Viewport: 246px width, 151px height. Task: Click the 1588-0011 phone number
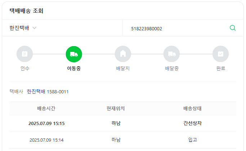pyautogui.click(x=58, y=92)
